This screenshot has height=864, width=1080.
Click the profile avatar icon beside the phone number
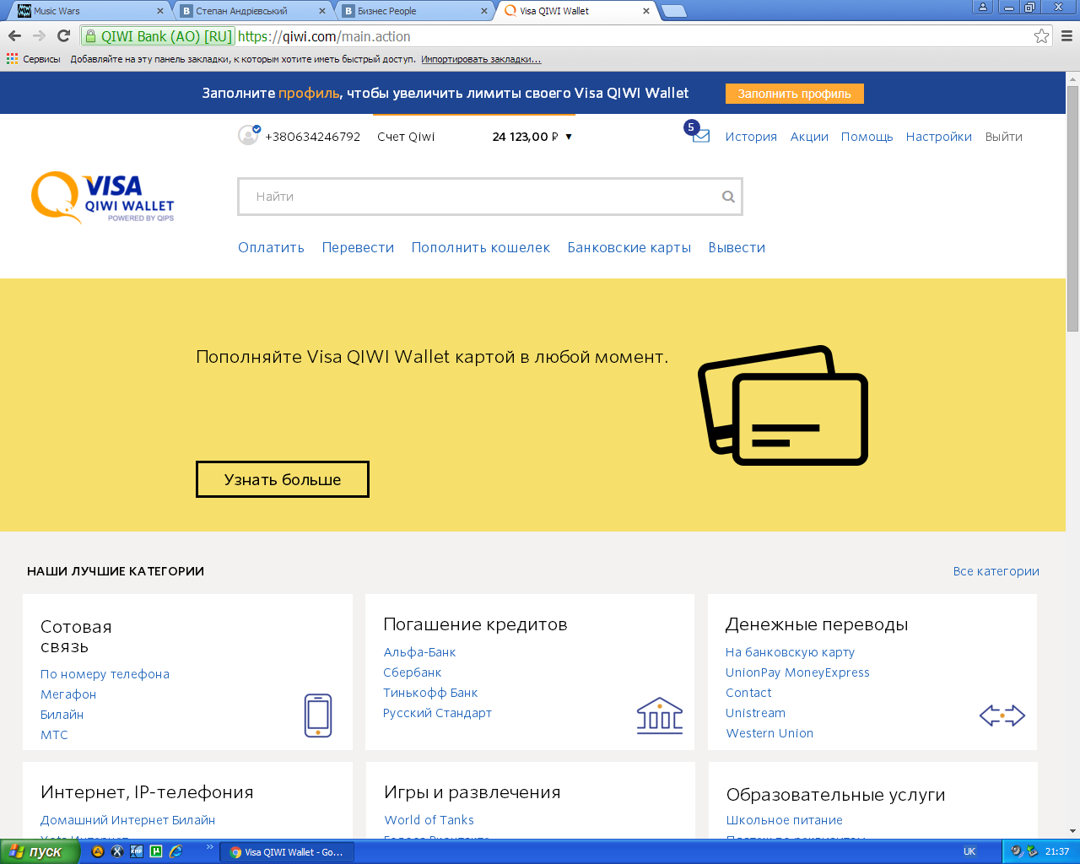point(249,135)
